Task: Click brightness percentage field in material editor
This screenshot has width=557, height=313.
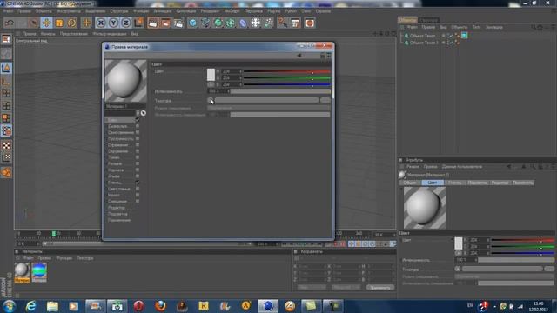Action: coord(218,91)
